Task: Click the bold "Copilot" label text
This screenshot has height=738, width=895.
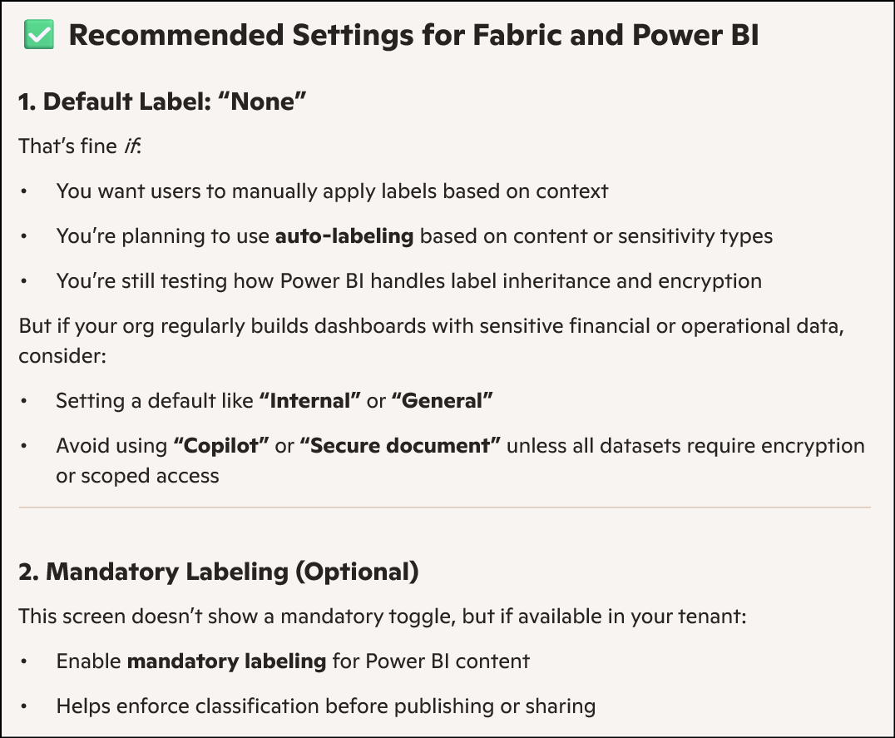Action: 221,446
